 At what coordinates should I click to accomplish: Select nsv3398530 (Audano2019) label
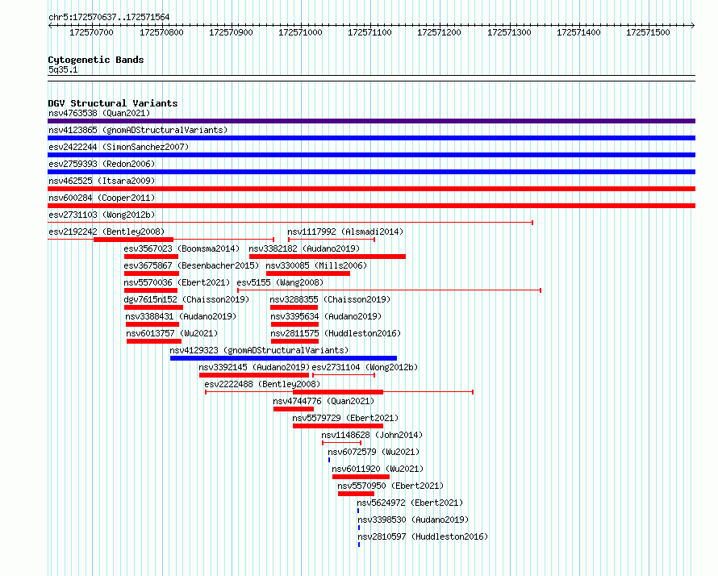tap(413, 520)
